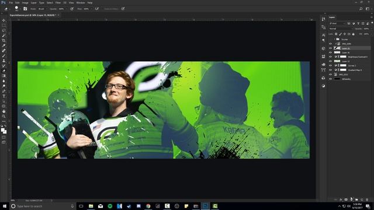Image resolution: width=374 pixels, height=210 pixels.
Task: Open the Flow value dropdown
Action: (x=91, y=9)
